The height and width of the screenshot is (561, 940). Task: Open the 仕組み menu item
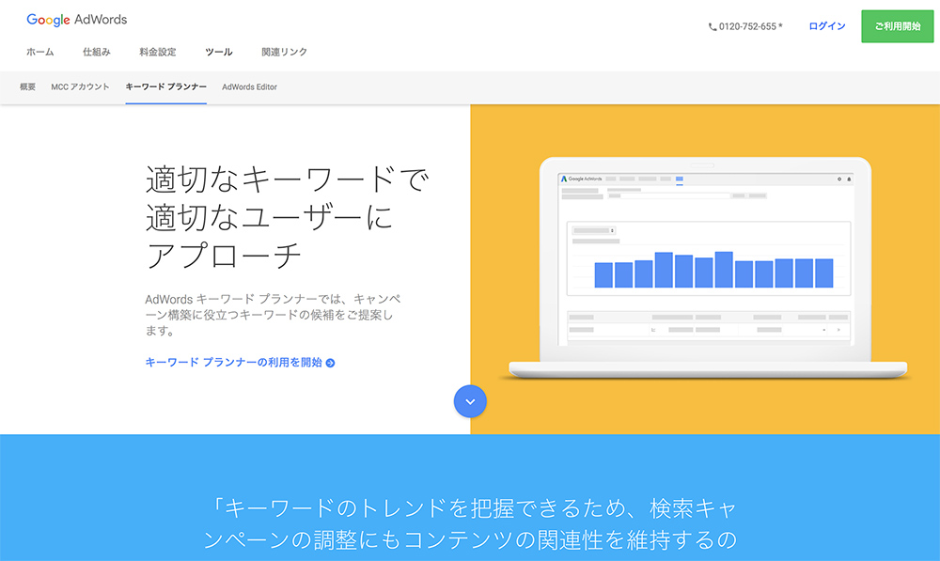(x=97, y=52)
